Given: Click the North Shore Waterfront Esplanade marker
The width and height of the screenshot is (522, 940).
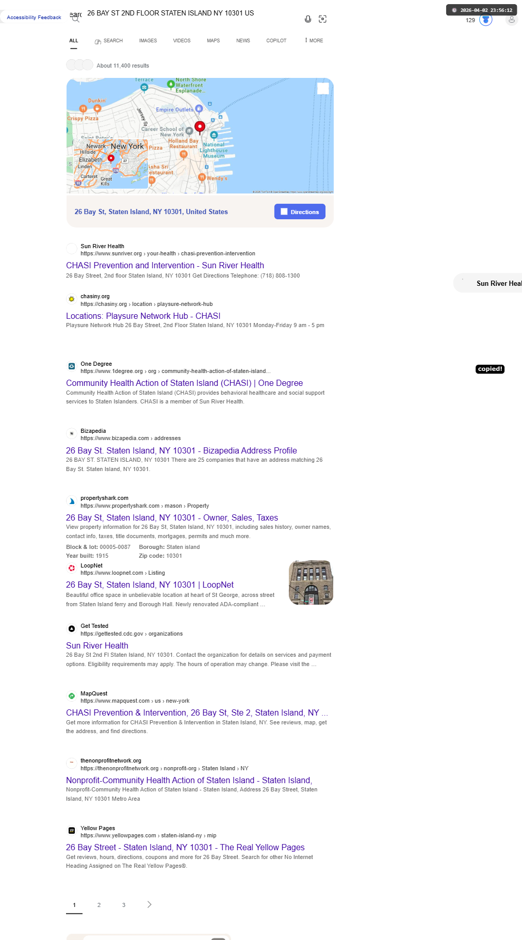Looking at the screenshot, I should 171,84.
